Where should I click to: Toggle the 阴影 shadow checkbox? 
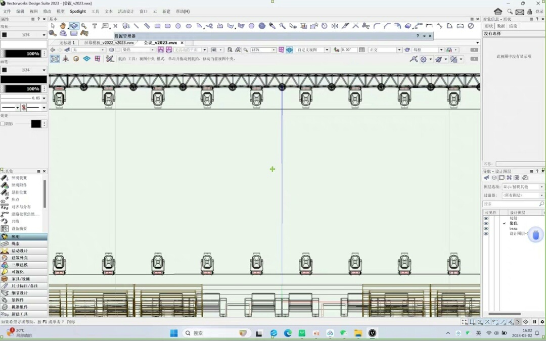point(3,124)
